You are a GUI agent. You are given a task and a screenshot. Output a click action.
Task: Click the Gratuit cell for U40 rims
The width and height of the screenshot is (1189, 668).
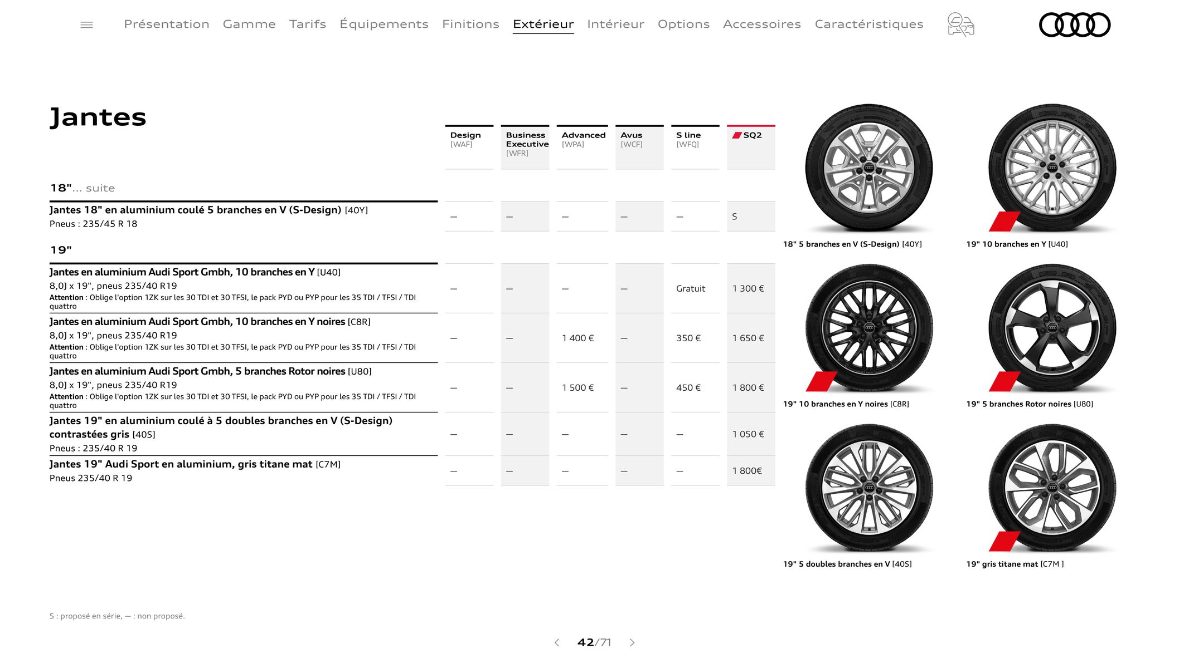(691, 288)
